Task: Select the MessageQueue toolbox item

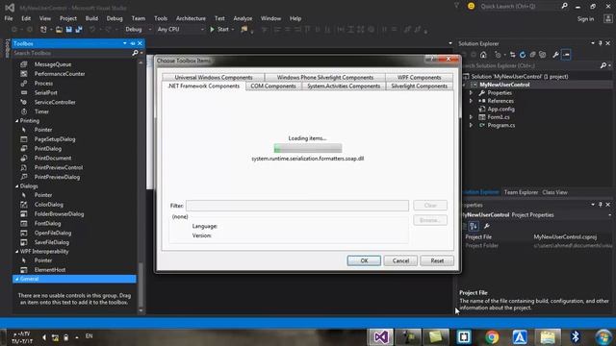Action: click(x=53, y=64)
